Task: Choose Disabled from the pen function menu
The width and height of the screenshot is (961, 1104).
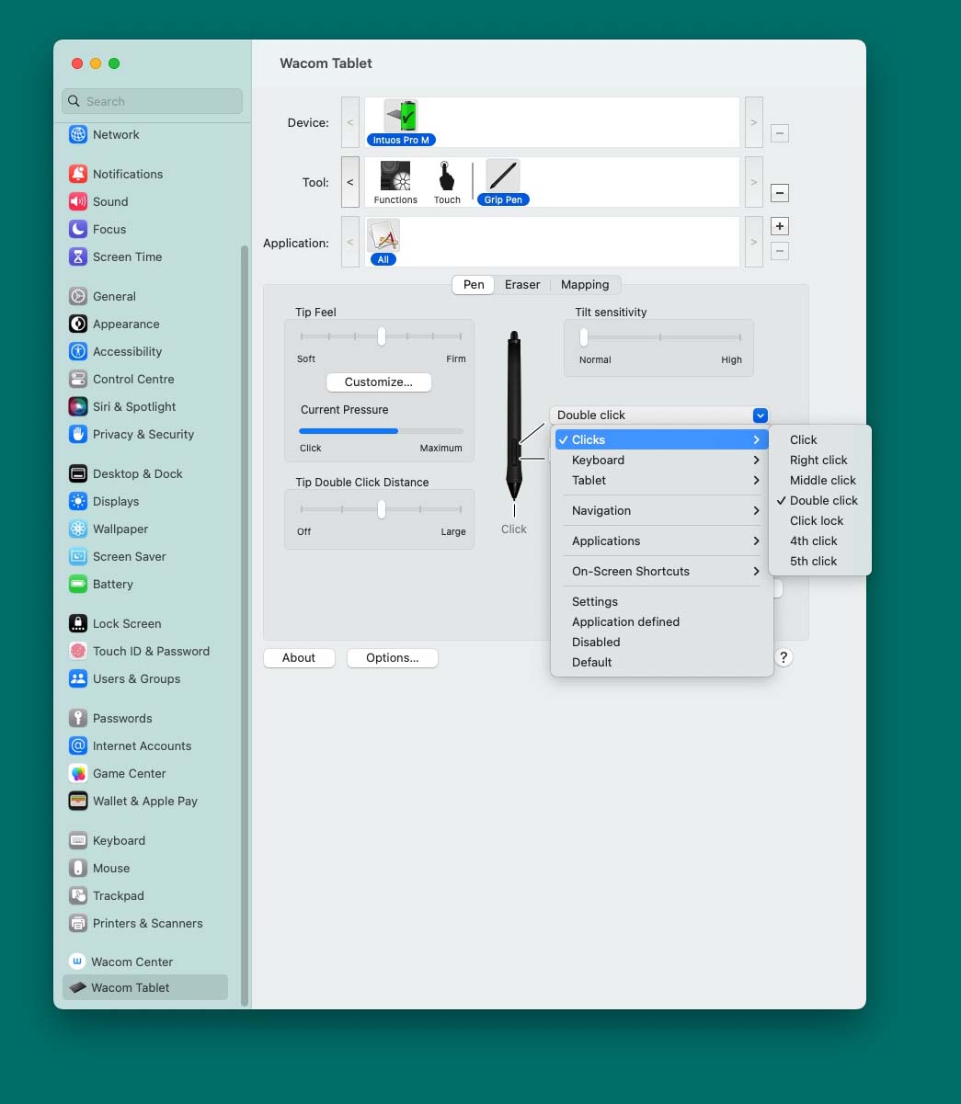Action: click(x=595, y=642)
